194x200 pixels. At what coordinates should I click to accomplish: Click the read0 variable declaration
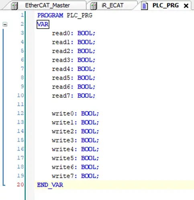[x=74, y=33]
